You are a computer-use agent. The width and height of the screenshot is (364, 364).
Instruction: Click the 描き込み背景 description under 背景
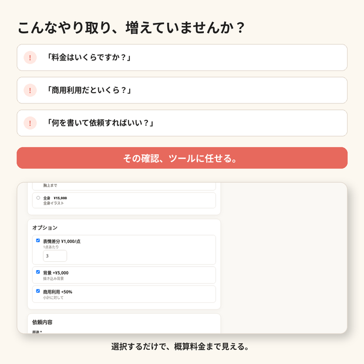53,278
